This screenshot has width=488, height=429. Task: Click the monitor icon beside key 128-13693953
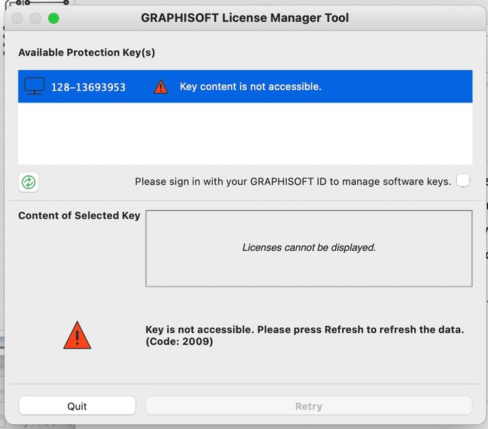pos(35,86)
